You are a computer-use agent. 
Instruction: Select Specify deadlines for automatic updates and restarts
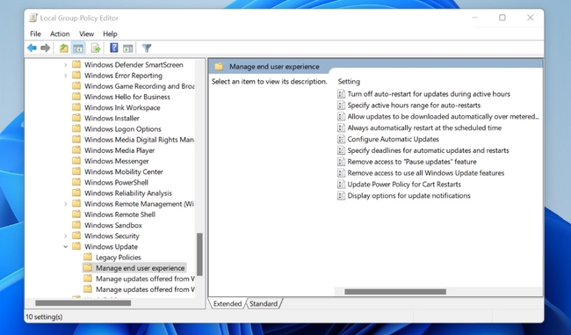(x=428, y=150)
